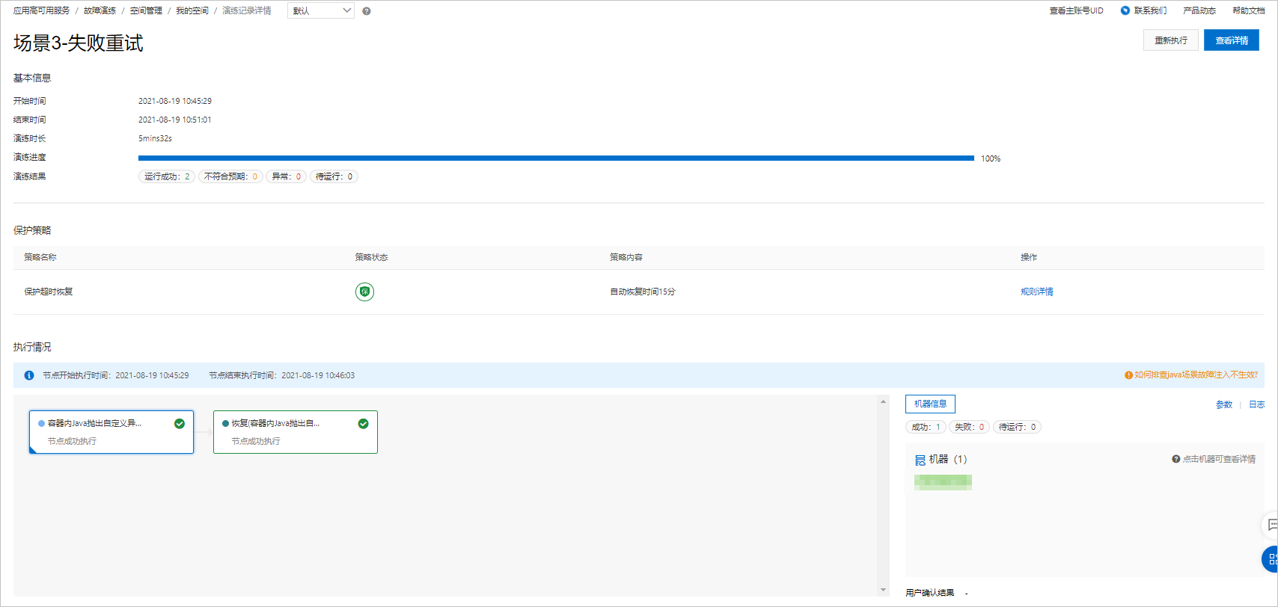The height and width of the screenshot is (607, 1278).
Task: Open the floating feedback chat icon
Action: (x=1271, y=525)
